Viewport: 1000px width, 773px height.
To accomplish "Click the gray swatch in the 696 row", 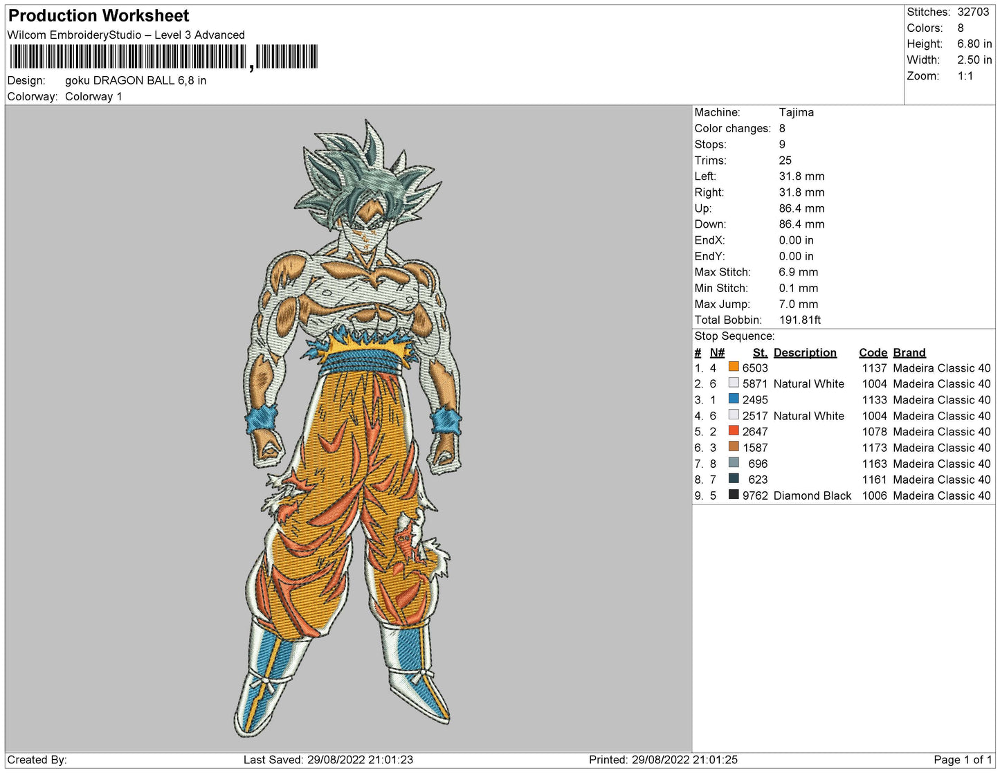I will tap(734, 462).
